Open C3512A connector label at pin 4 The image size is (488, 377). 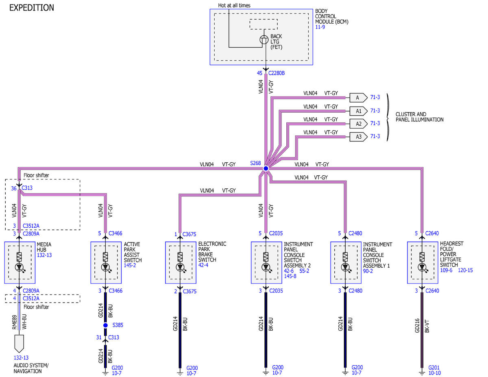point(31,298)
